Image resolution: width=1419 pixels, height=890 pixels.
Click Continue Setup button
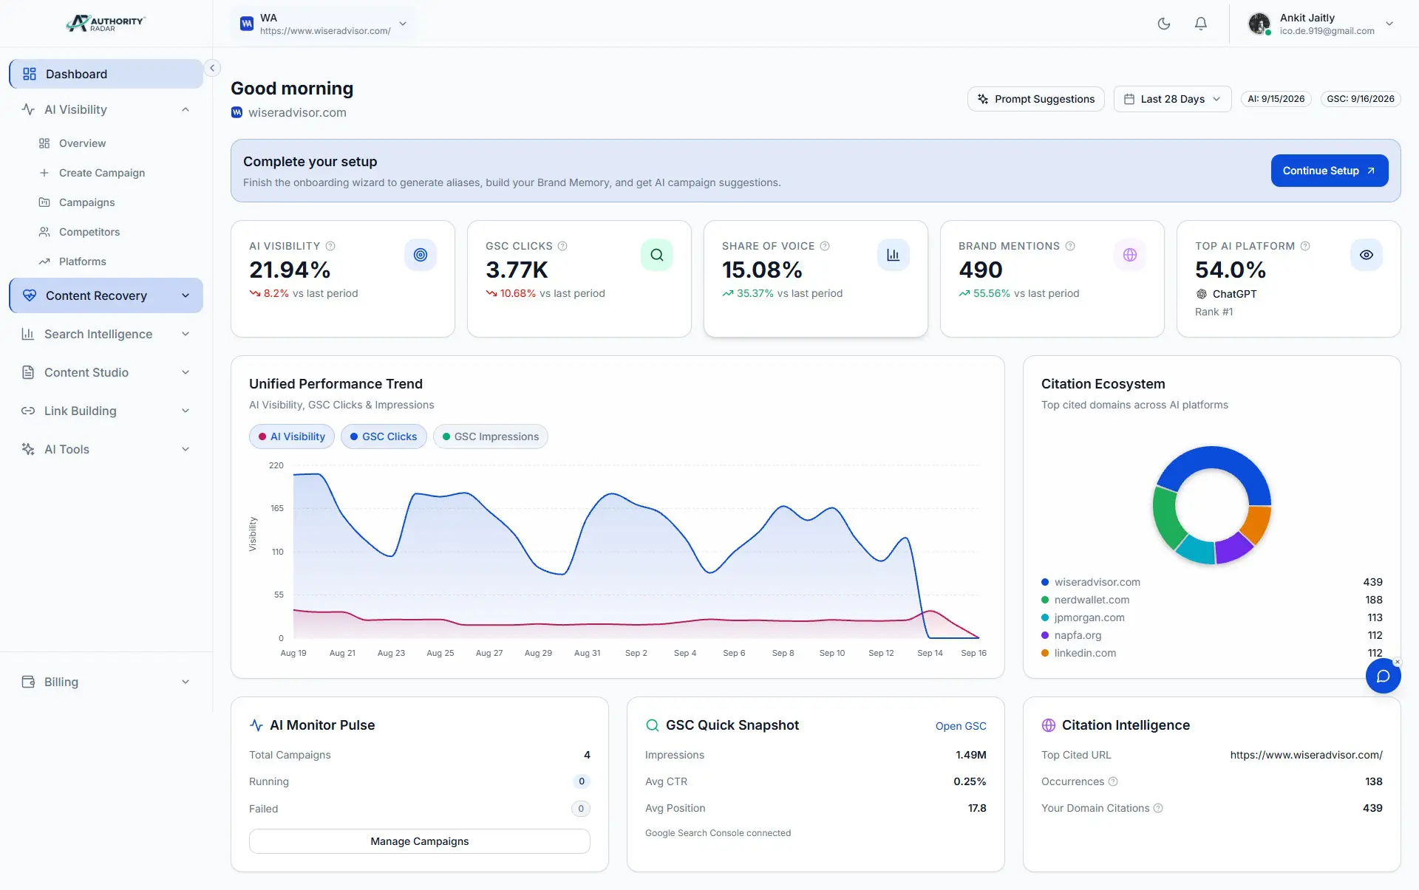(1330, 171)
